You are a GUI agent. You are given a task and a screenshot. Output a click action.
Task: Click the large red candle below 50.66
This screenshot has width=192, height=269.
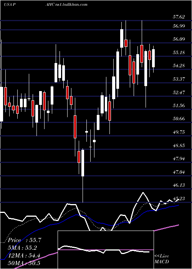[75, 127]
